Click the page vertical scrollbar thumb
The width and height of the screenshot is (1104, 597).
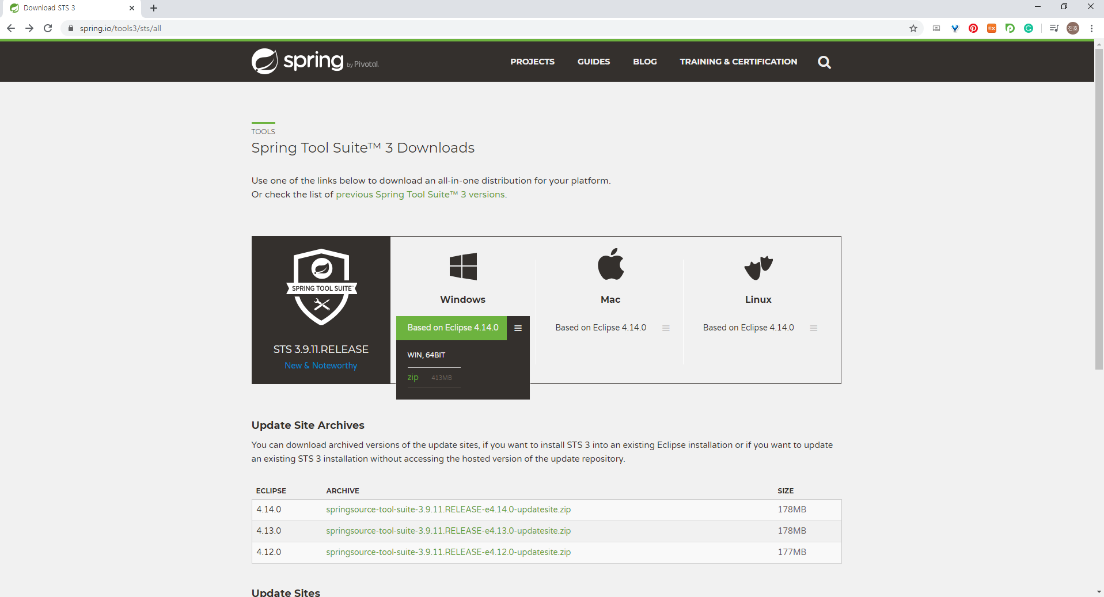point(1099,210)
